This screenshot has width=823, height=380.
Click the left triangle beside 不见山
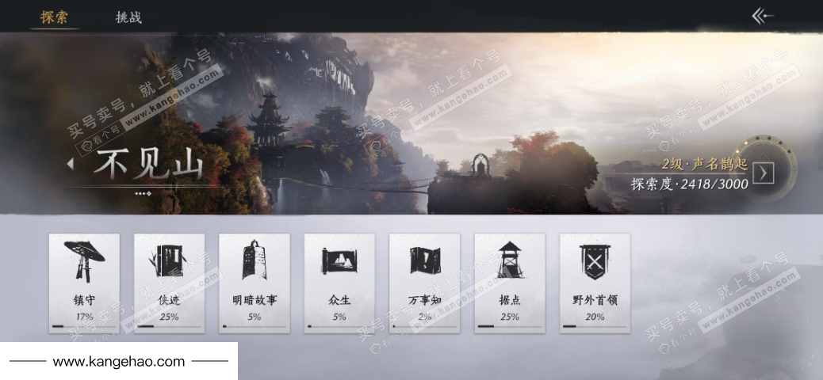[71, 164]
